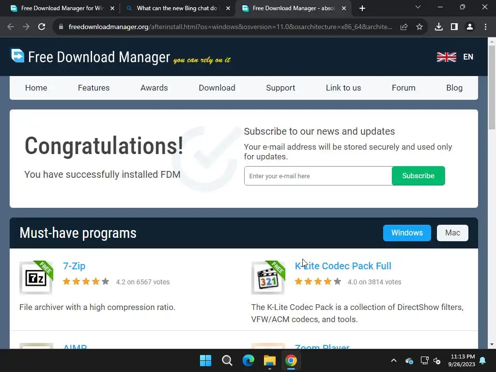Visit the Forum menu item
Screen dimensions: 496x372
(x=403, y=88)
